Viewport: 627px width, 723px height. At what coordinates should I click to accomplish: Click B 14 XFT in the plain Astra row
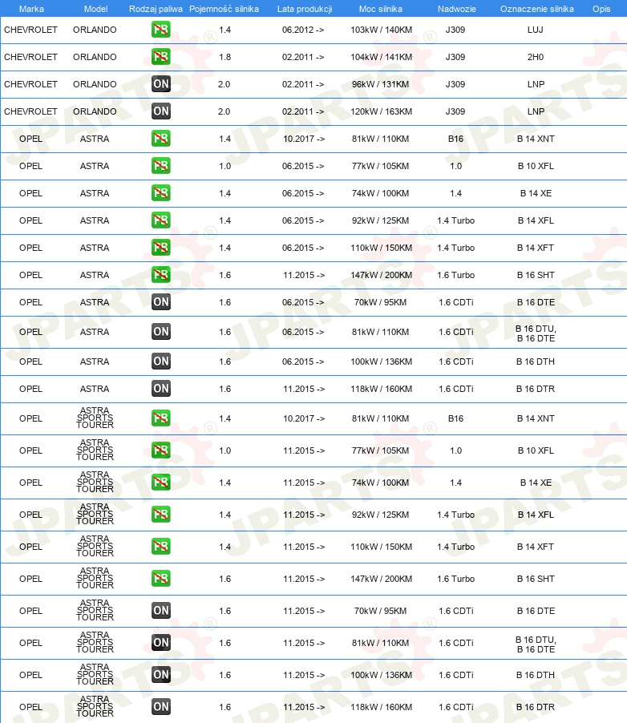click(535, 248)
